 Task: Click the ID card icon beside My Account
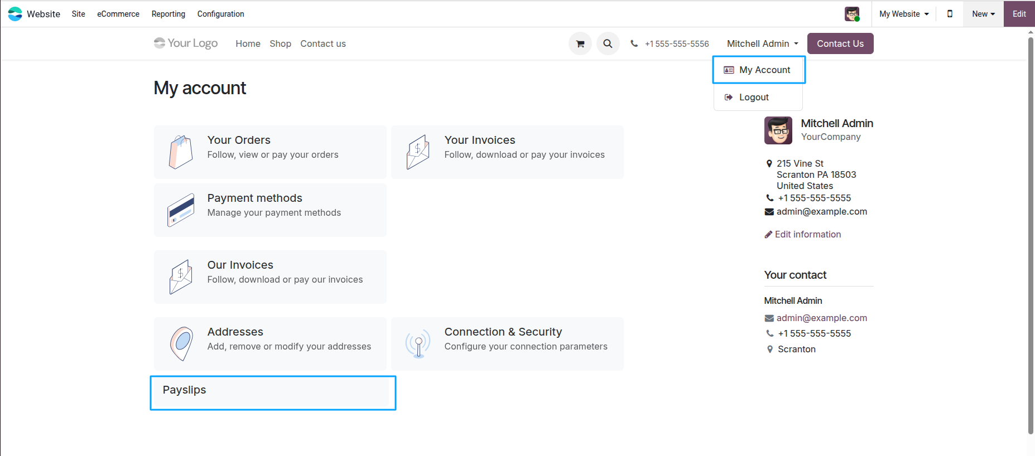point(729,70)
